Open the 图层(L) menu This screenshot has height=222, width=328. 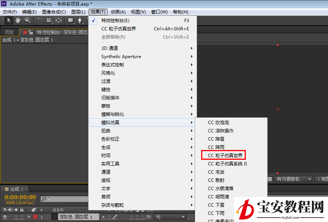pos(78,12)
